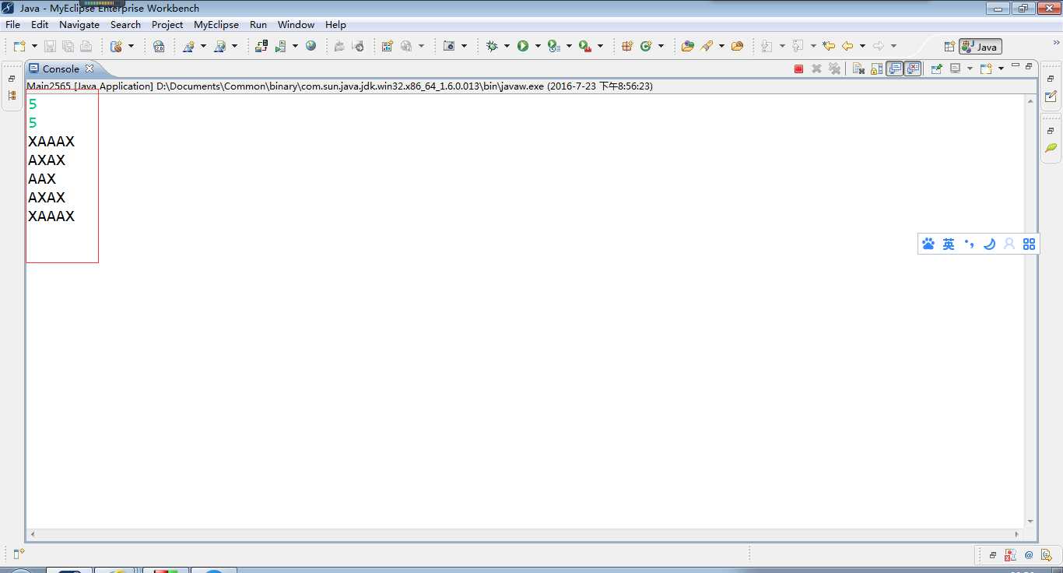Show more perspectives chevron
This screenshot has height=573, width=1063.
pyautogui.click(x=1056, y=42)
